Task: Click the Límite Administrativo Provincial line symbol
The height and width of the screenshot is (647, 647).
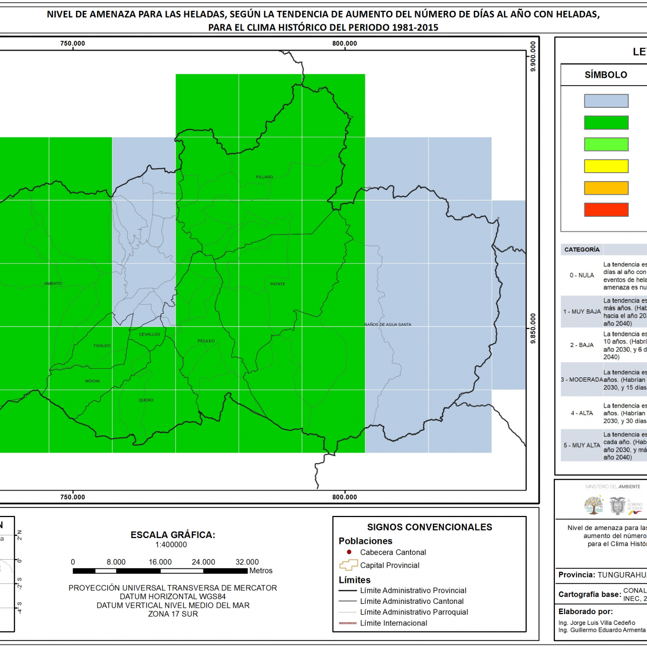Action: pyautogui.click(x=348, y=590)
